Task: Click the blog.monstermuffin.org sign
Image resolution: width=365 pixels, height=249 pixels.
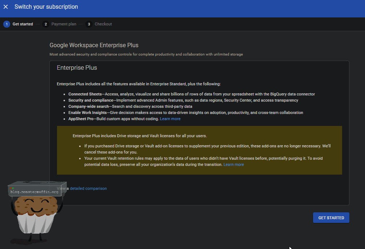Action: (x=34, y=191)
